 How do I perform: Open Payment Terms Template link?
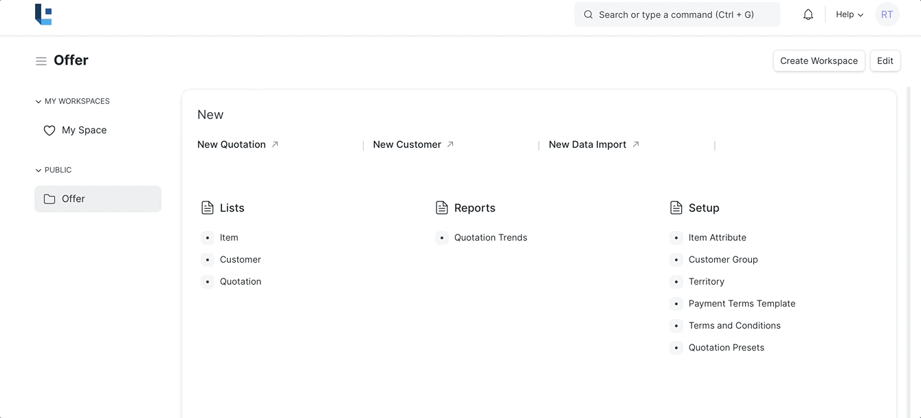pos(742,304)
